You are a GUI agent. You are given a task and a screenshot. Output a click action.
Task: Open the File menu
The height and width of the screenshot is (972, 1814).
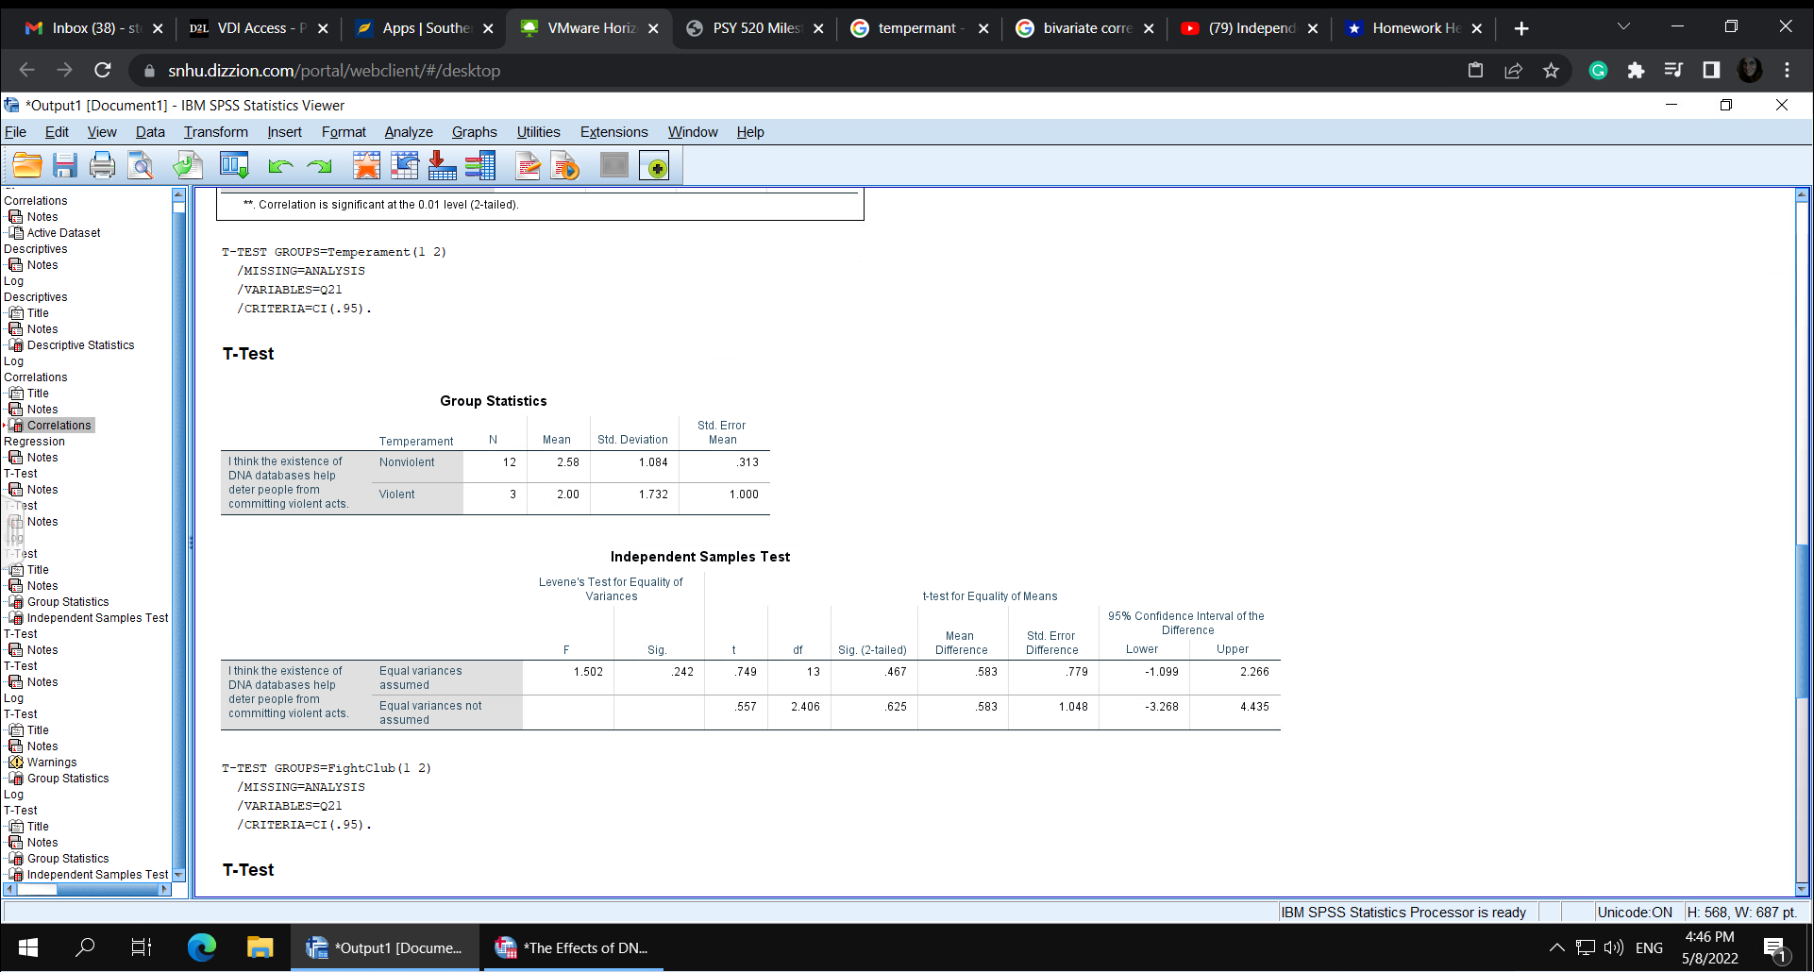pyautogui.click(x=16, y=132)
